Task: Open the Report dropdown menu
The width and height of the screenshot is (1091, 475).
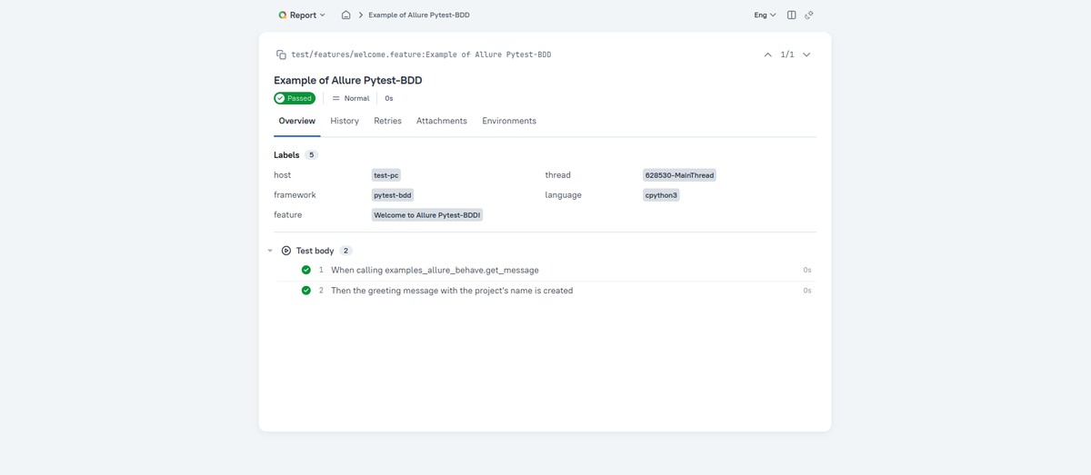Action: (x=302, y=15)
